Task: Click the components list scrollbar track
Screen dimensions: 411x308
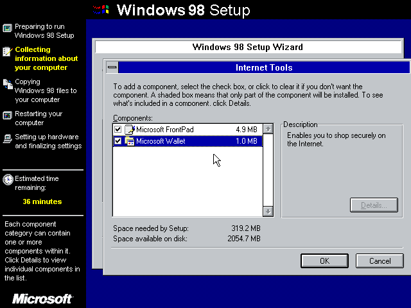Action: [x=268, y=170]
